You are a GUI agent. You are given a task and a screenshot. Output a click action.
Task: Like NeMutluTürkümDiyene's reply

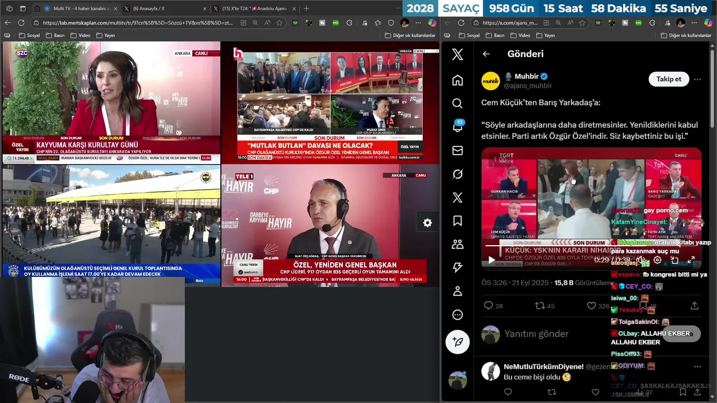tap(595, 392)
